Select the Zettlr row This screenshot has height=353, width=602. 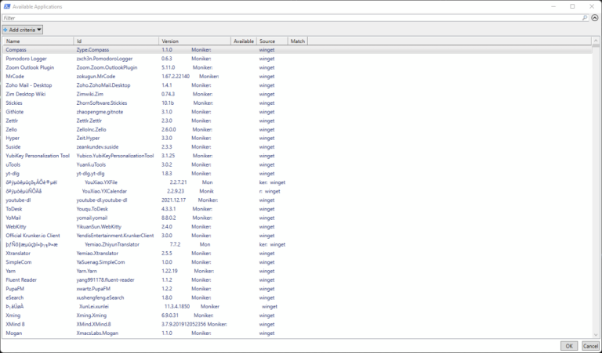point(298,121)
